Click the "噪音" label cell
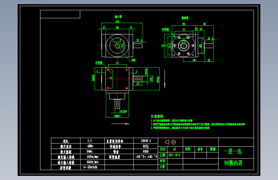The width and height of the screenshot is (278, 180). pos(116,152)
